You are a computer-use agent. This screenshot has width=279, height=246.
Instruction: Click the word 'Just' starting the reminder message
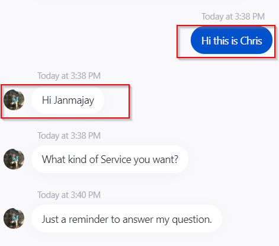pyautogui.click(x=50, y=219)
